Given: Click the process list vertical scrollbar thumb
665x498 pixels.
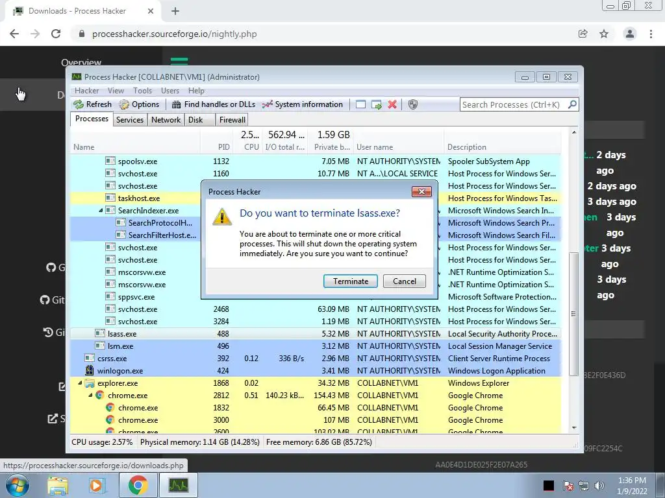Looking at the screenshot, I should coord(573,314).
